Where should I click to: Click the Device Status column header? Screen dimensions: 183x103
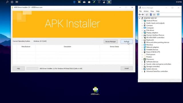click(114, 47)
